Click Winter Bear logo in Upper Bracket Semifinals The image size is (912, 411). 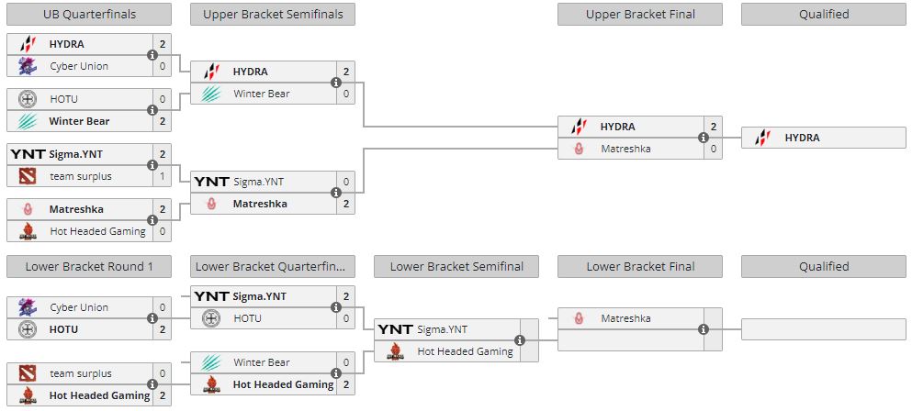point(211,94)
